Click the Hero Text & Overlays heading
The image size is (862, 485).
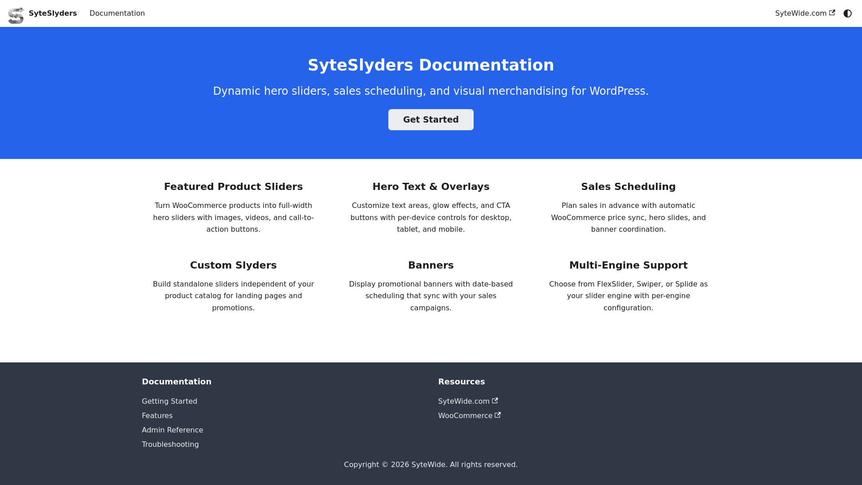431,187
